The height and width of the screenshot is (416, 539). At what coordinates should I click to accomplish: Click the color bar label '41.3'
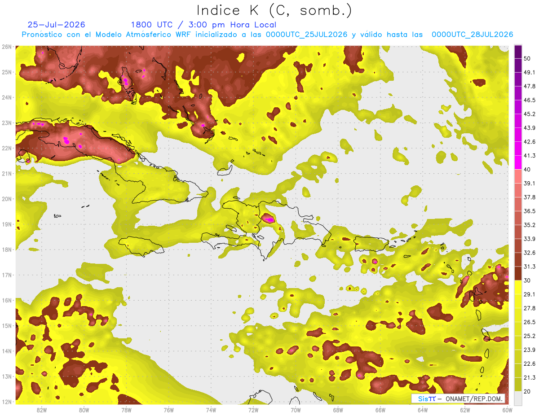click(x=529, y=156)
